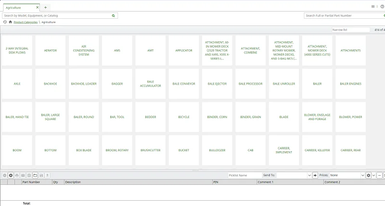Screen dimensions: 385x206
Task: Open the BALE CONVEYOR tile
Action: [184, 84]
